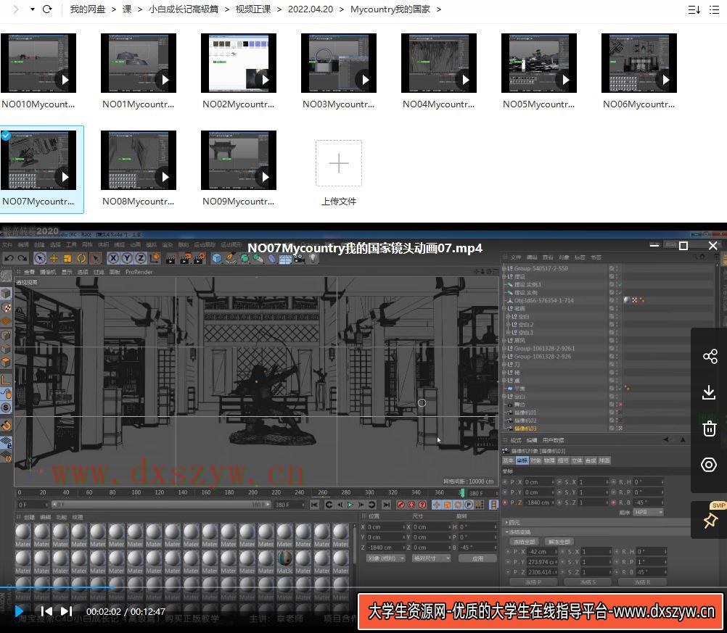Click the NO09Mycountr... file name

238,202
